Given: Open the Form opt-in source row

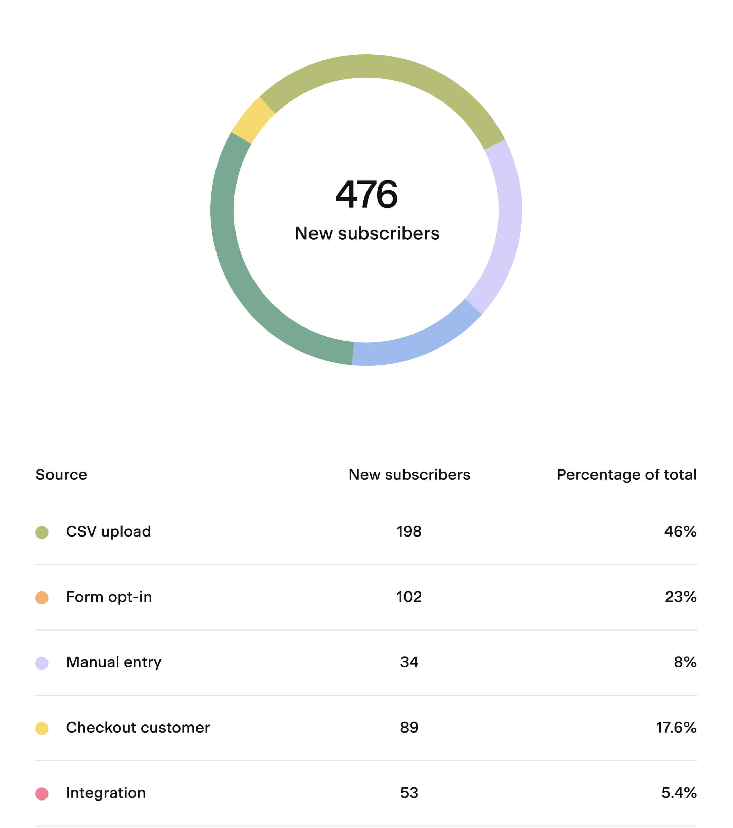Looking at the screenshot, I should coord(109,597).
